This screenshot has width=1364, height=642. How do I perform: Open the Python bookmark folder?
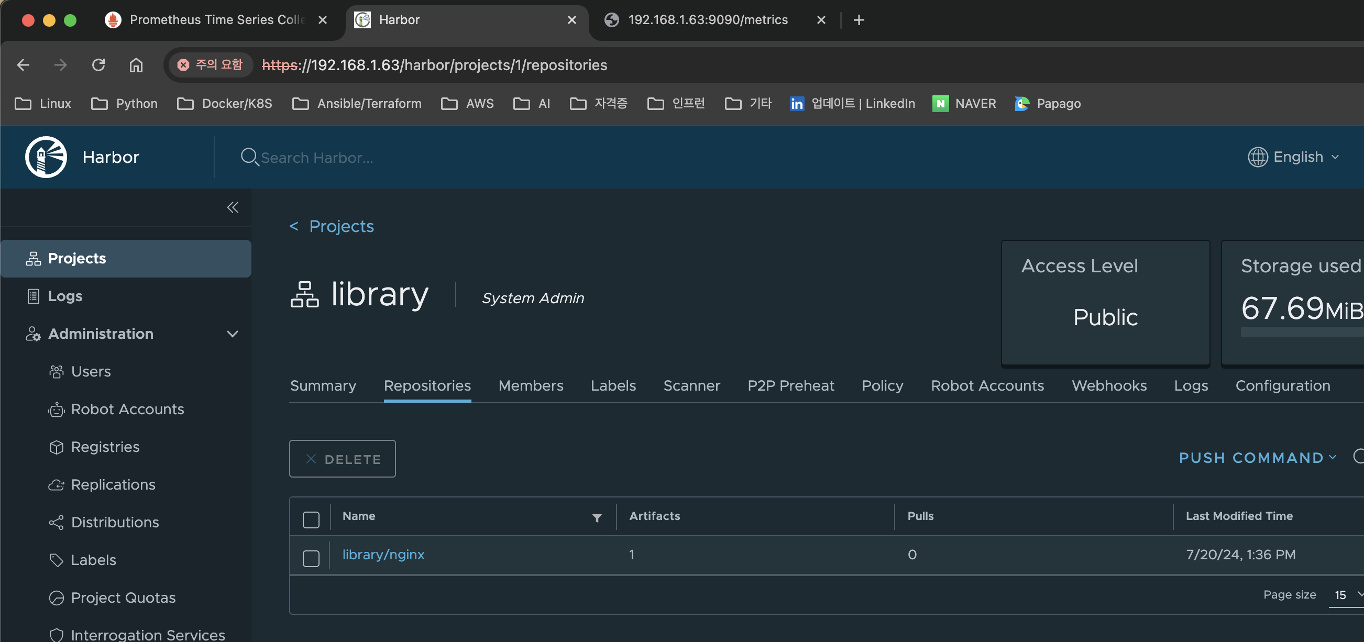[125, 103]
